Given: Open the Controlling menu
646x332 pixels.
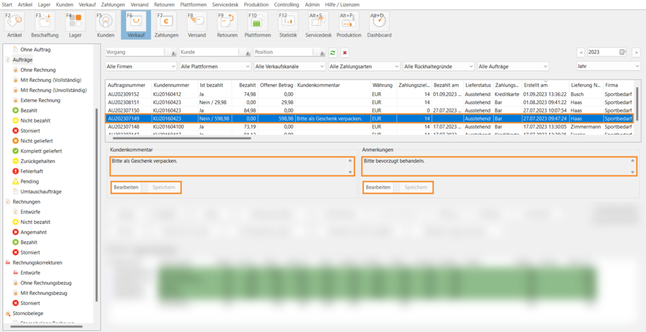Looking at the screenshot, I should 286,4.
